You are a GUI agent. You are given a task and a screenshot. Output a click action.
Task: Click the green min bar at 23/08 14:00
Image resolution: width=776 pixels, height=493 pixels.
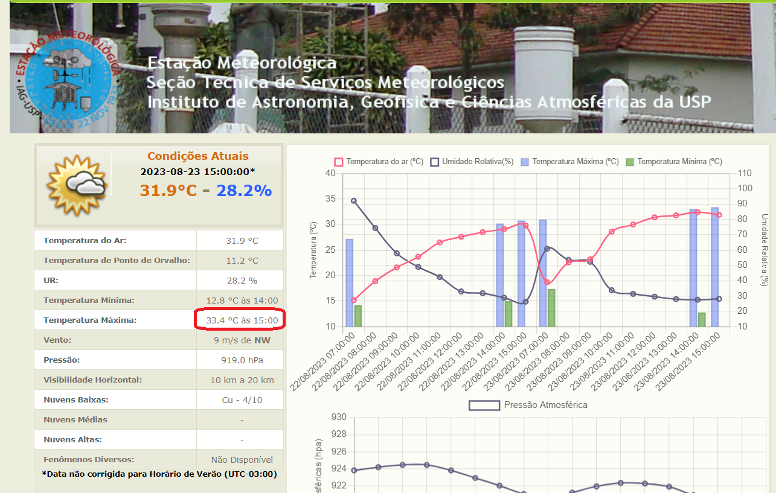702,320
